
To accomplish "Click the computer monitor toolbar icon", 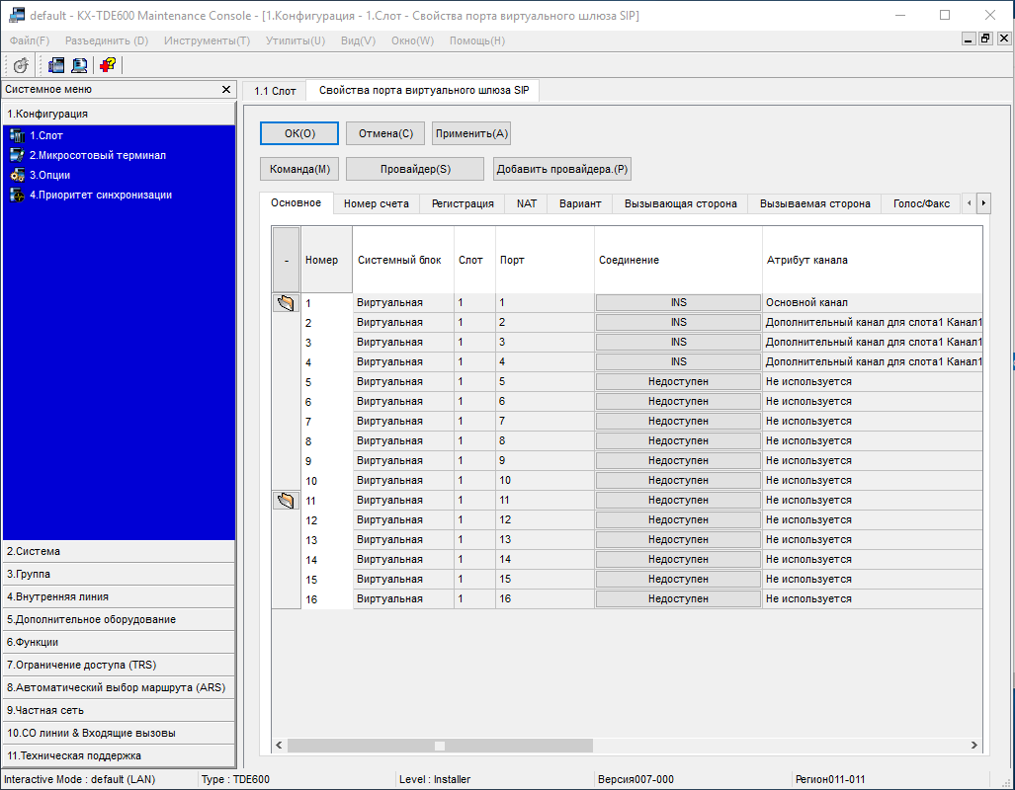I will 79,65.
